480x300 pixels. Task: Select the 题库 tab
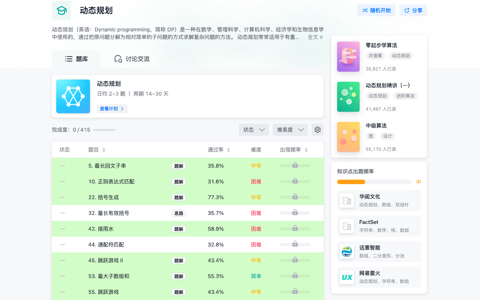coord(76,58)
